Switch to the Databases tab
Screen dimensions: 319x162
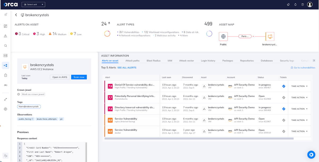pos(267,61)
